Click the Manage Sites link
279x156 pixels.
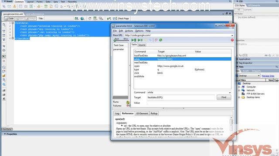268,76
